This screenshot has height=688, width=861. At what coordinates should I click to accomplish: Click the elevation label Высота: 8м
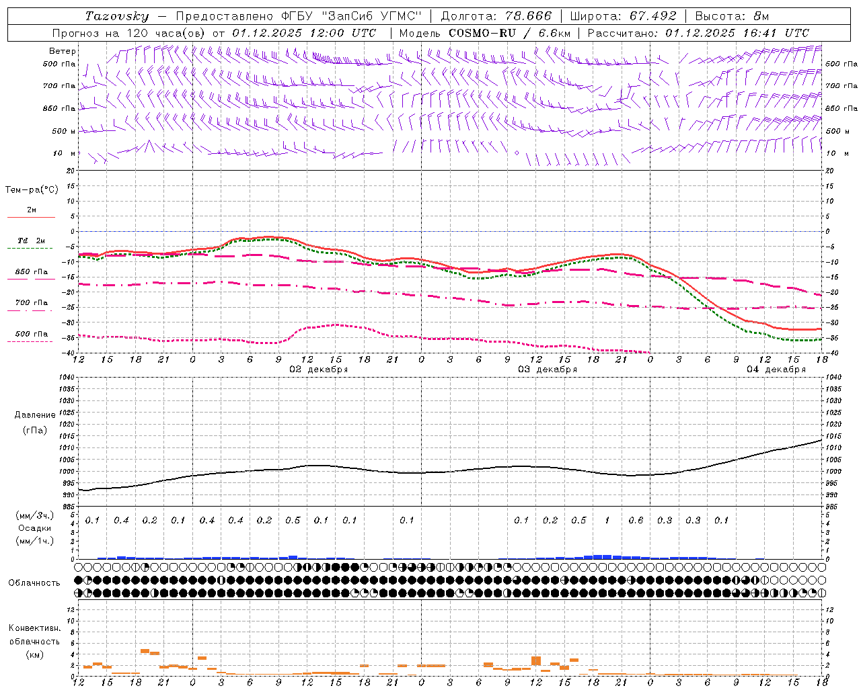(x=733, y=16)
